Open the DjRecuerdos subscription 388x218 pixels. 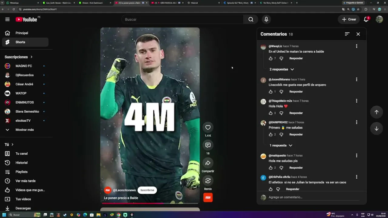(25, 75)
